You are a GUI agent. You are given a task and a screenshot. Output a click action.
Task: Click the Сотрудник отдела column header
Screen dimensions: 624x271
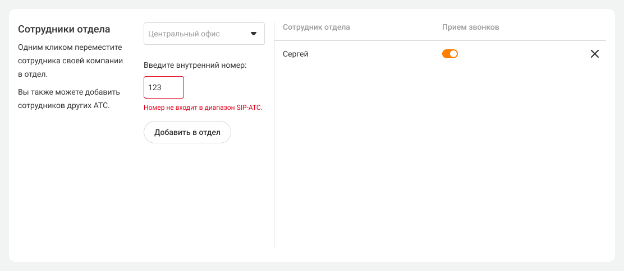(316, 27)
